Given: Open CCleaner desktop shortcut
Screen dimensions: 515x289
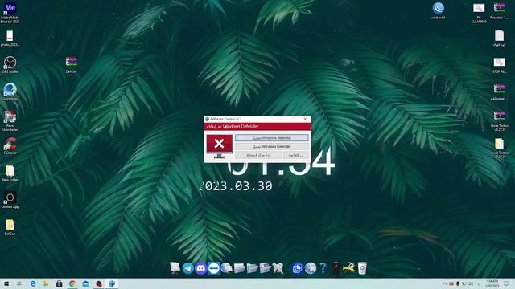Looking at the screenshot, I should pyautogui.click(x=10, y=146).
